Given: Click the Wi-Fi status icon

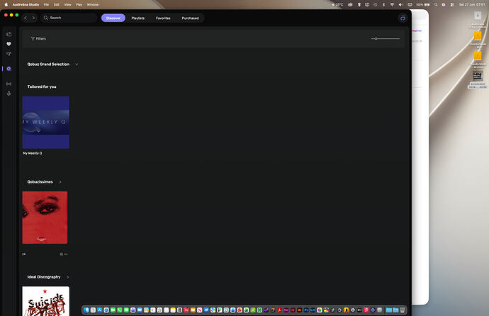Looking at the screenshot, I should click(x=393, y=5).
